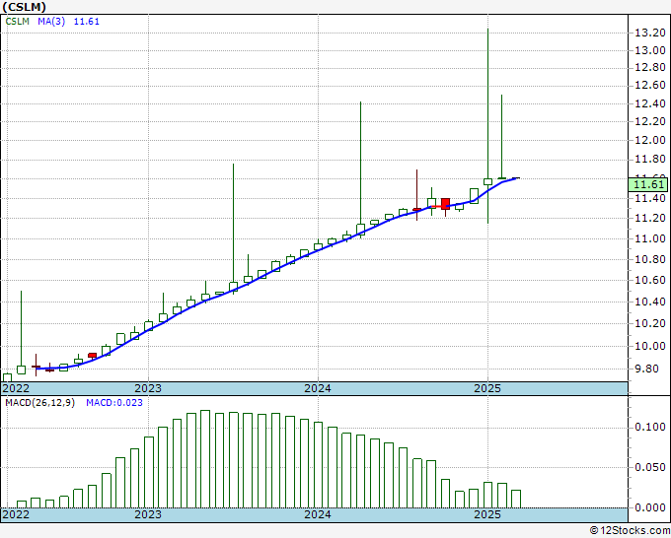The width and height of the screenshot is (671, 538).
Task: Select the large red candle body in late 2024
Action: pos(445,204)
